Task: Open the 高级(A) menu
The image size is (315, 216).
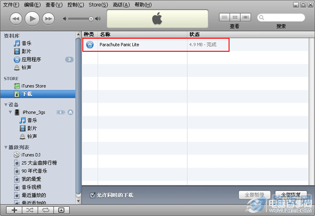Action: [x=121, y=4]
